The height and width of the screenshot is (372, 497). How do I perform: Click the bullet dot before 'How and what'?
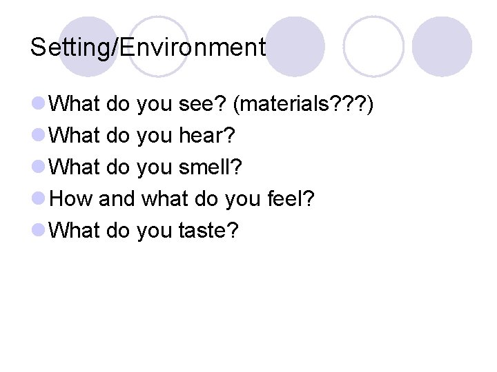click(x=40, y=199)
